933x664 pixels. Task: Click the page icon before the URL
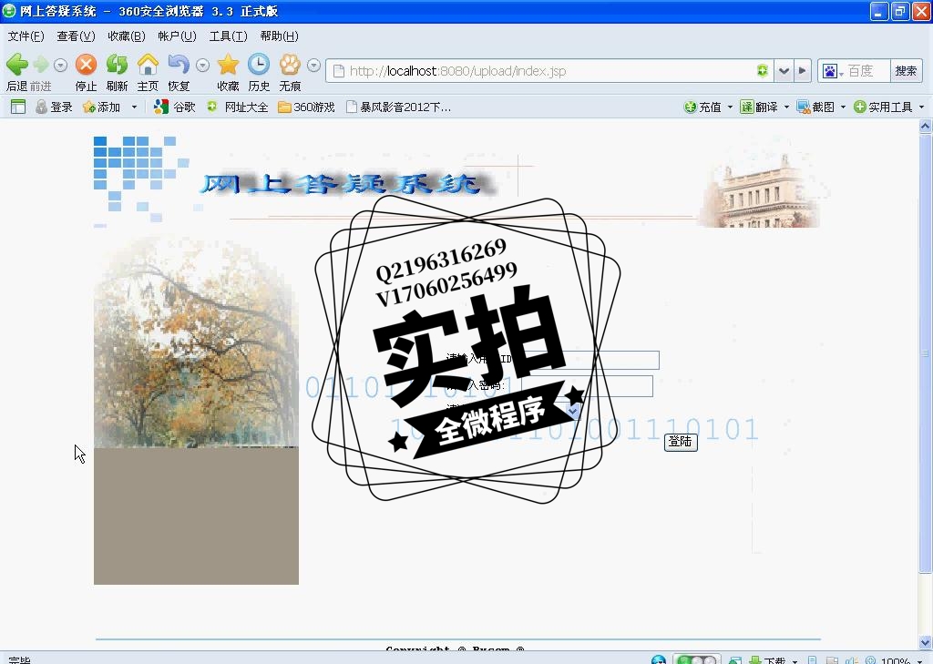pos(339,71)
